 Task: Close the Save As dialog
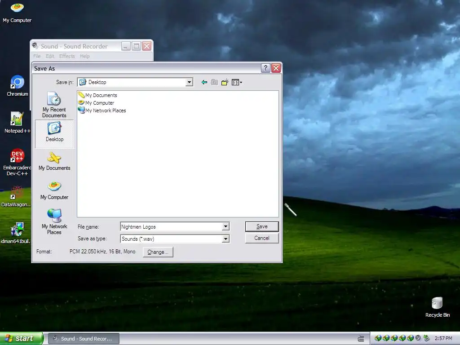(276, 68)
